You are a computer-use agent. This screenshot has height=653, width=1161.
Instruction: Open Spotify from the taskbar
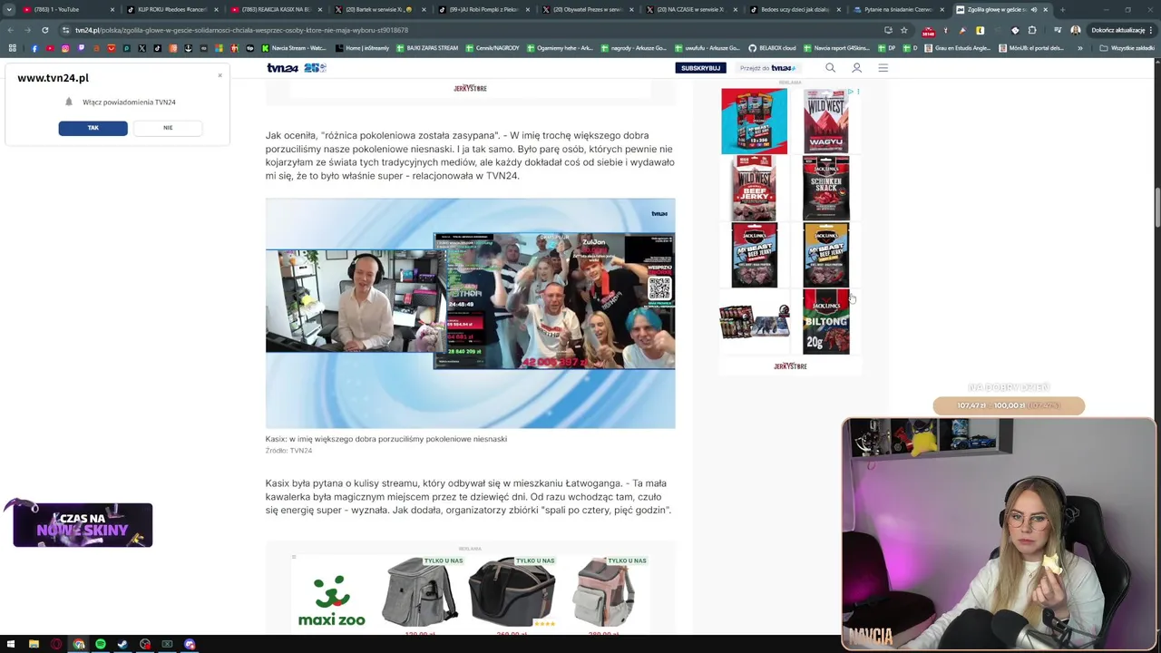tap(100, 644)
